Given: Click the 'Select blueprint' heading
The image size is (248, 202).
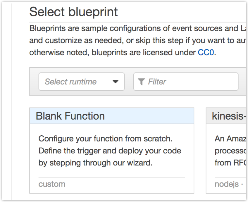Looking at the screenshot, I should (x=73, y=12).
